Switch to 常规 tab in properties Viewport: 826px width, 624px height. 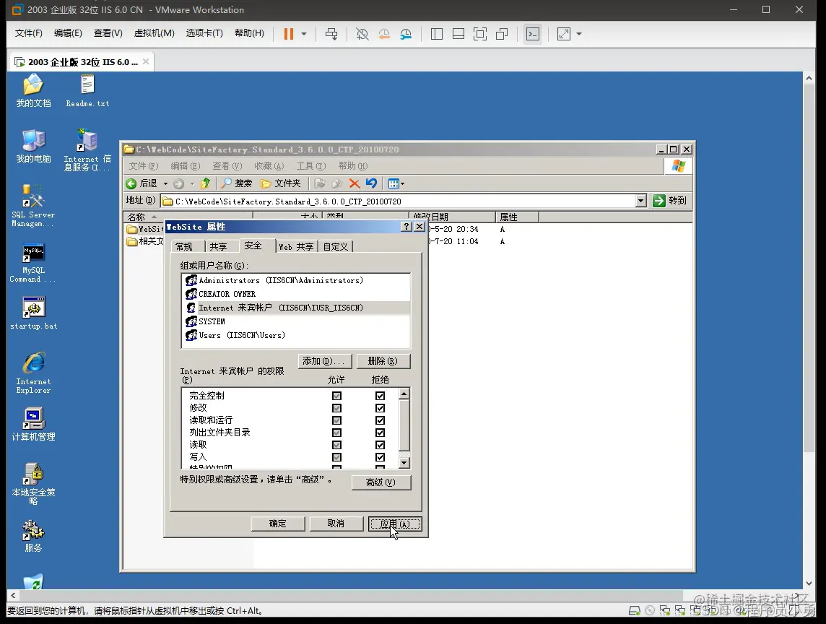pos(184,247)
